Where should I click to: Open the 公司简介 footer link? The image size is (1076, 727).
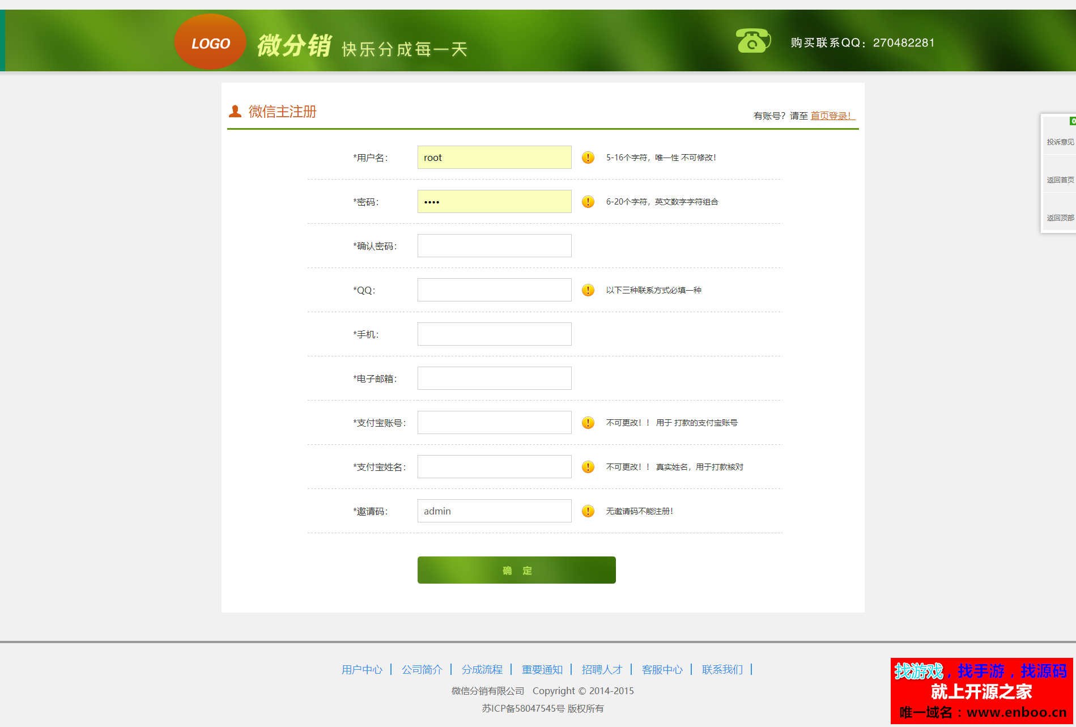coord(422,670)
